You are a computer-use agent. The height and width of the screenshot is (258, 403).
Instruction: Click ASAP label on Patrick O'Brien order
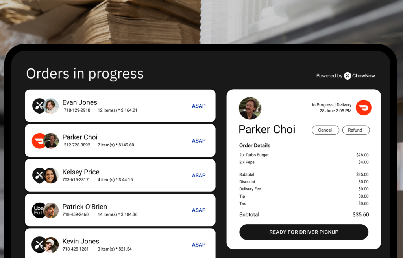199,210
